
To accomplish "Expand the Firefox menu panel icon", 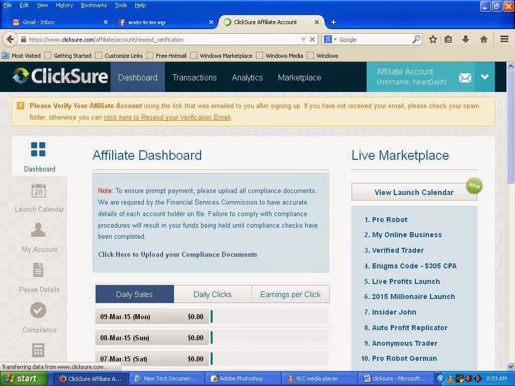I will coord(504,39).
